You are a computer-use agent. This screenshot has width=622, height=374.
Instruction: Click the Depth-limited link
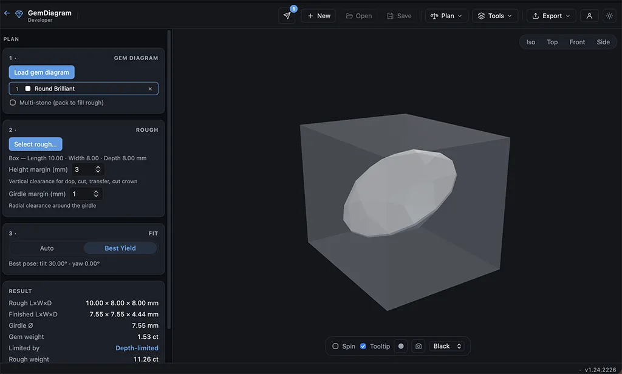pos(137,348)
